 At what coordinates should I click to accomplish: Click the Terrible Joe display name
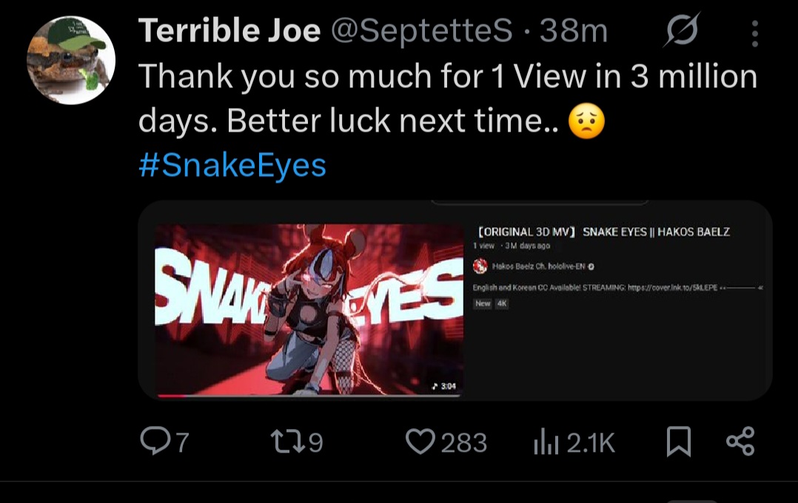[229, 31]
